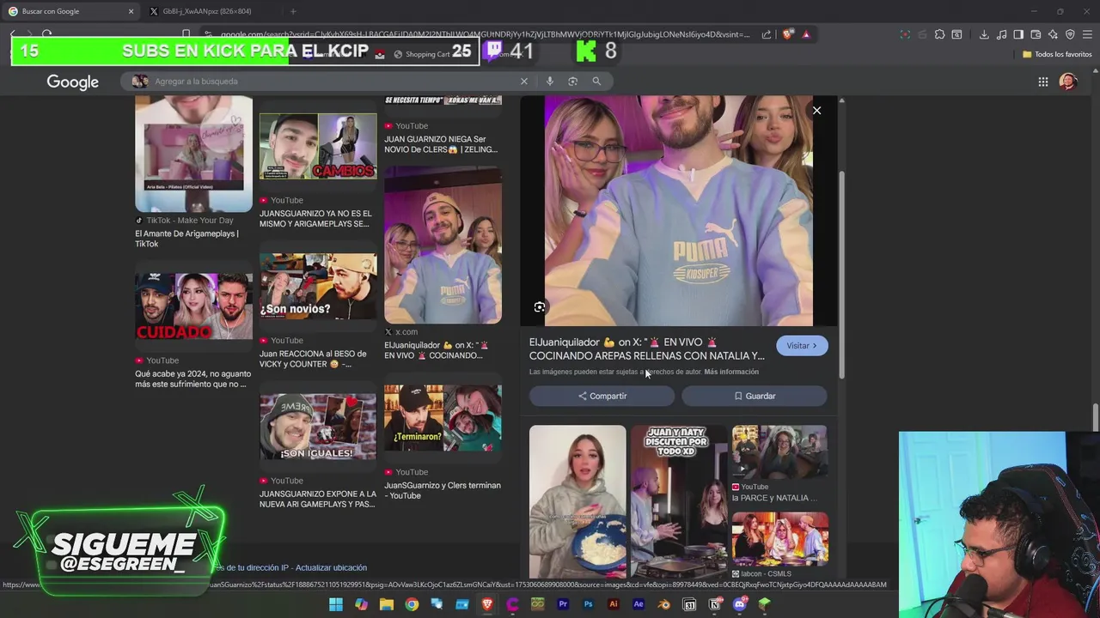Screen dimensions: 1100x618
Task: Click the screen record extension icon
Action: (905, 34)
